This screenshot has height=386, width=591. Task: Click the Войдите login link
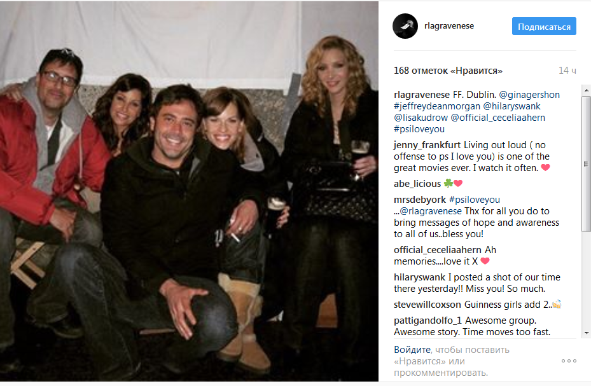(412, 350)
